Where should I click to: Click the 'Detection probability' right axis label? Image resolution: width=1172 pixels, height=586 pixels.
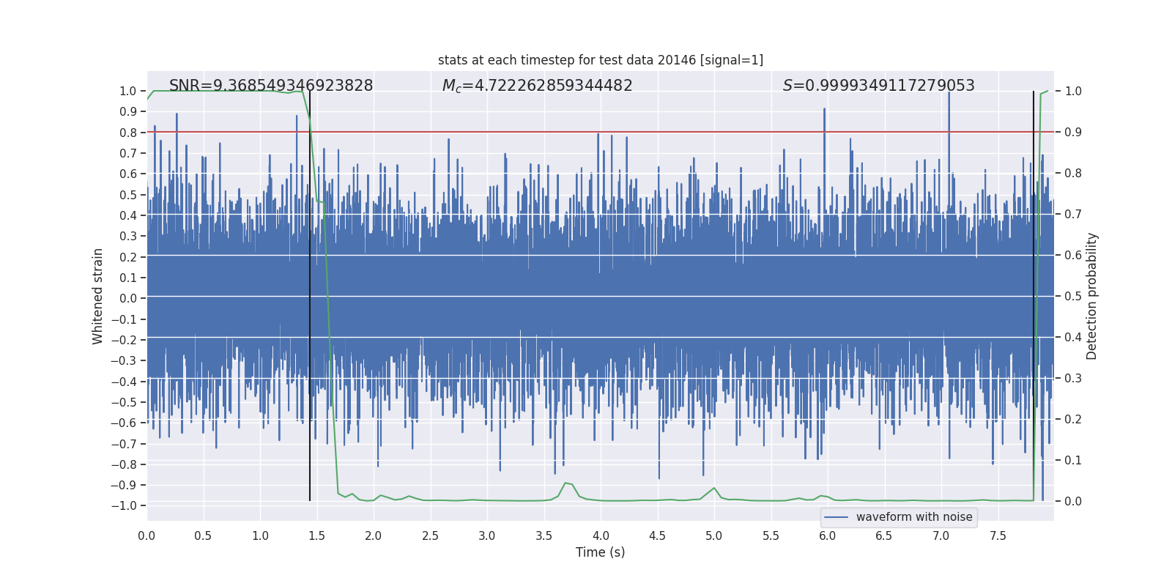pos(1092,296)
